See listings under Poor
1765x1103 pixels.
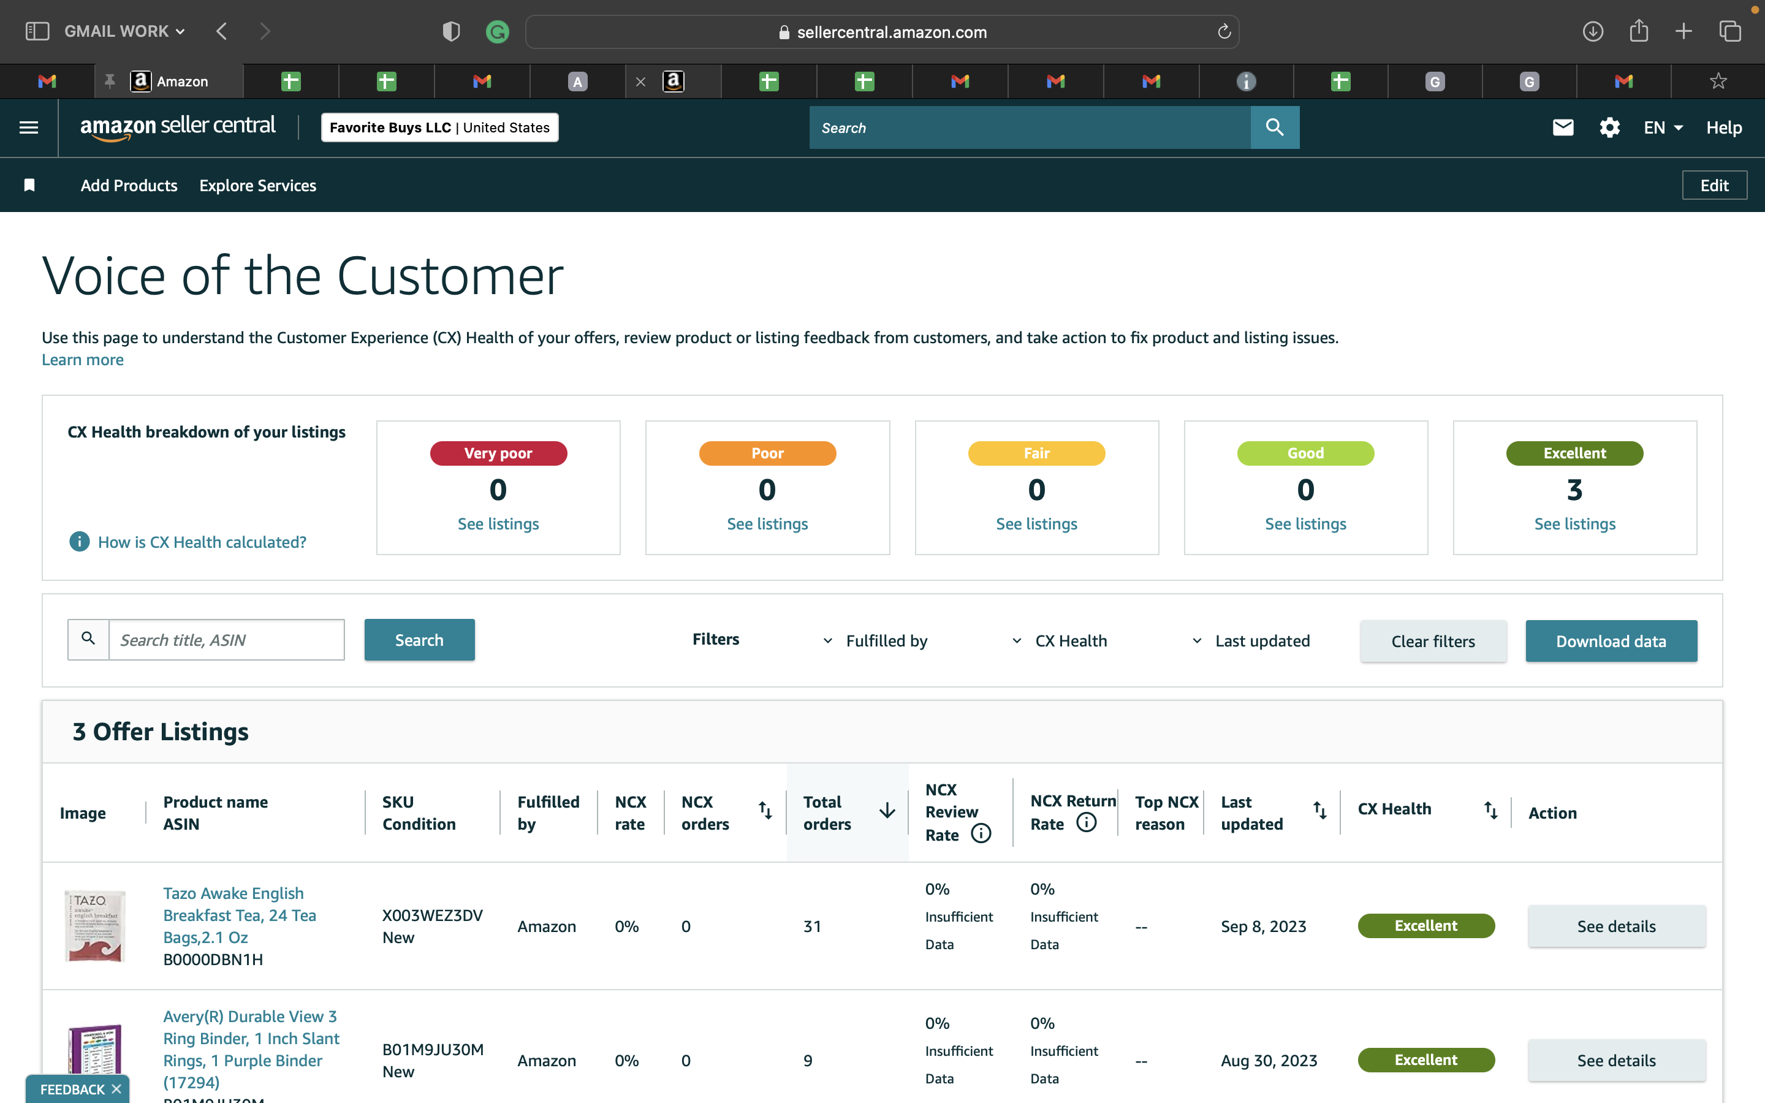tap(767, 524)
